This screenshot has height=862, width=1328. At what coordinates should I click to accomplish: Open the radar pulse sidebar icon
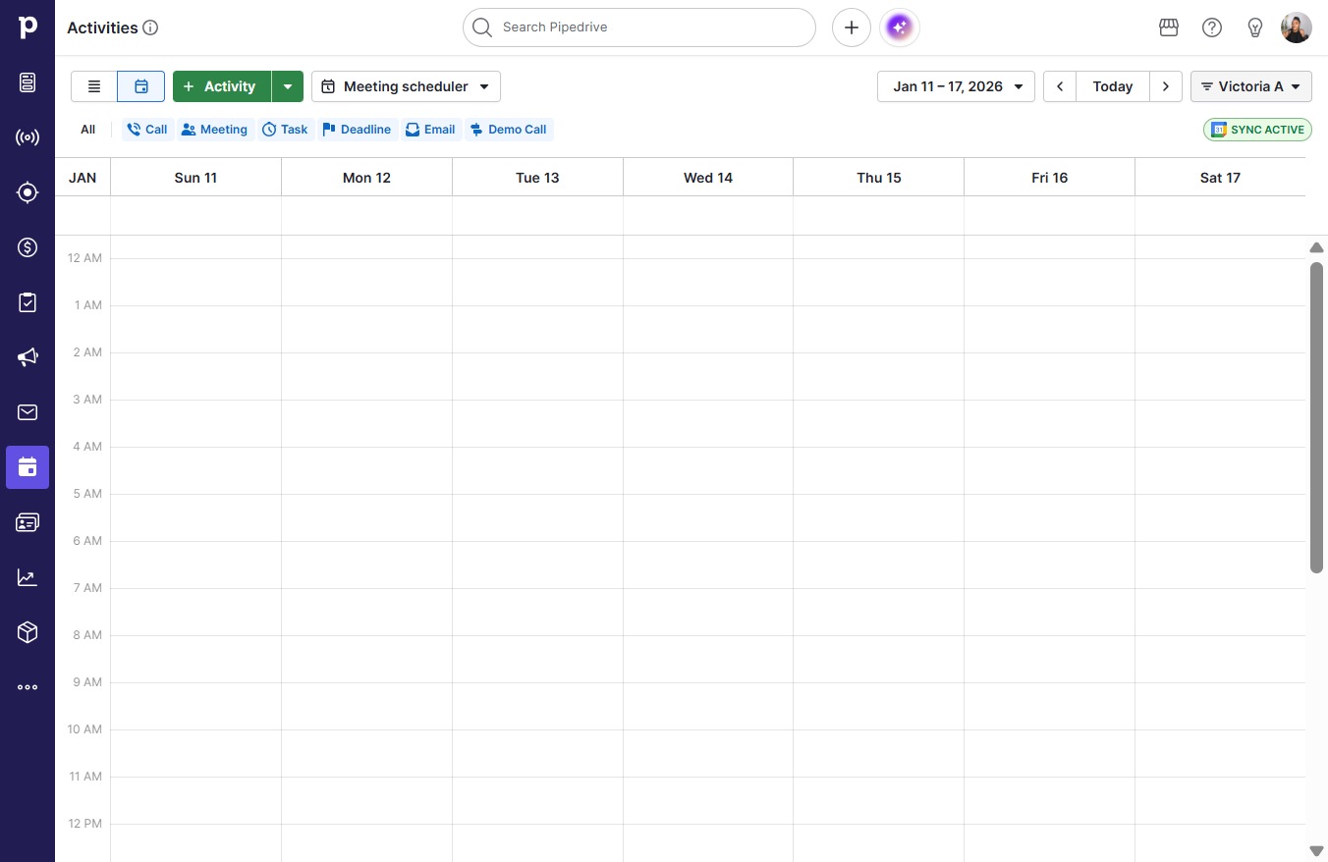28,137
